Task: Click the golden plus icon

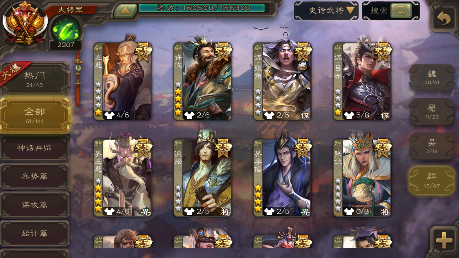Action: [444, 240]
